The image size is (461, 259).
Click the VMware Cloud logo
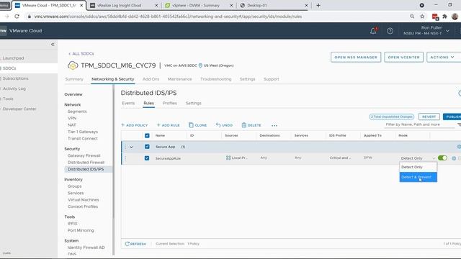(4, 30)
